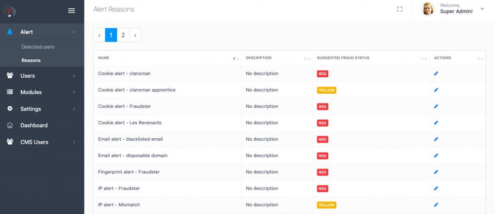Click the Settings gear icon
Image resolution: width=495 pixels, height=214 pixels.
click(x=10, y=109)
